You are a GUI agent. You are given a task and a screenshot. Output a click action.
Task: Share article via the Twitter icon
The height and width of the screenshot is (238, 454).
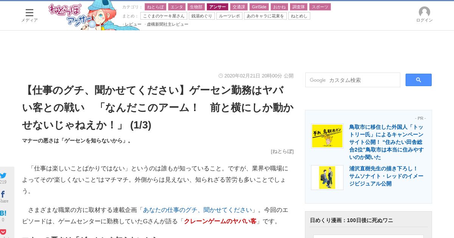pos(3,176)
